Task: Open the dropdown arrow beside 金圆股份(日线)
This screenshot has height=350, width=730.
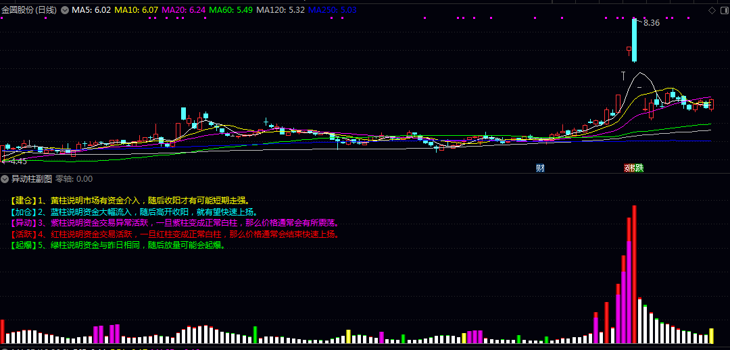Action: pos(64,9)
